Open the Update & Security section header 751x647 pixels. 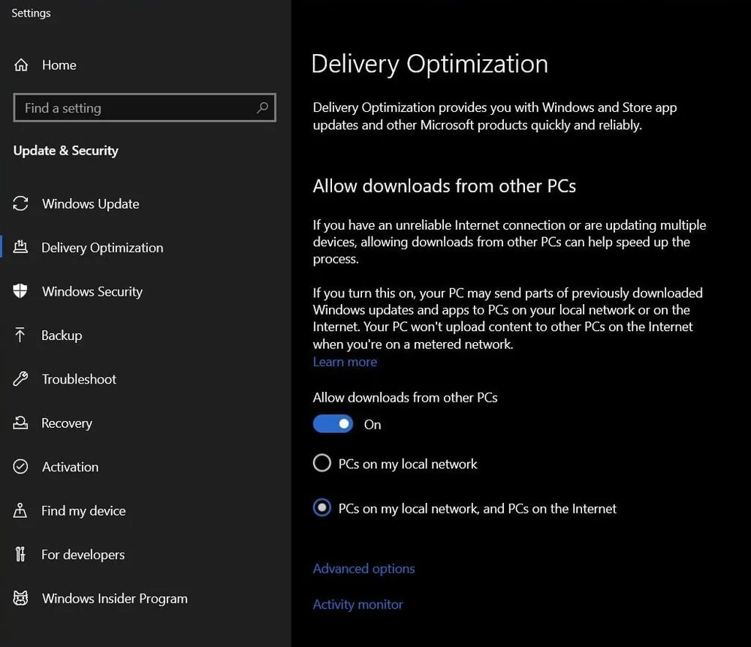65,150
